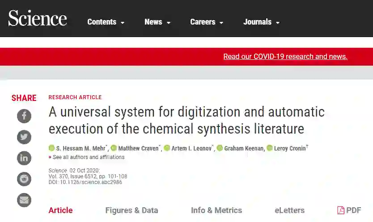This screenshot has height=222, width=373.
Task: Open ORCID icon beside Artem I. Leonov
Action: [x=167, y=148]
